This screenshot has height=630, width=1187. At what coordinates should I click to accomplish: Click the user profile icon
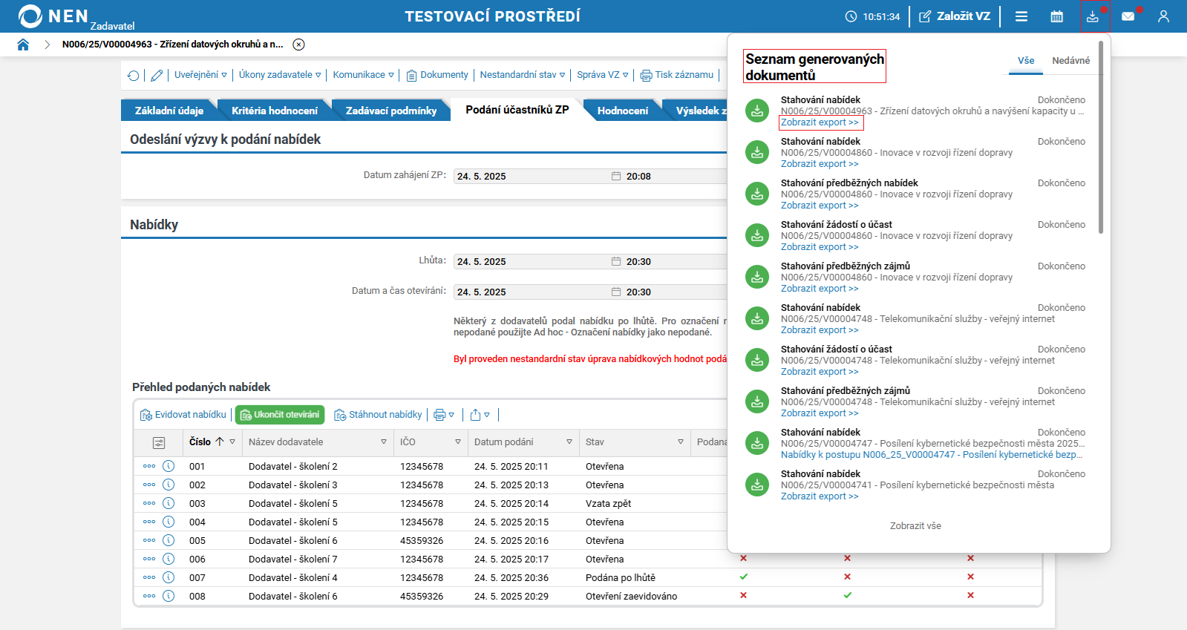(1163, 16)
